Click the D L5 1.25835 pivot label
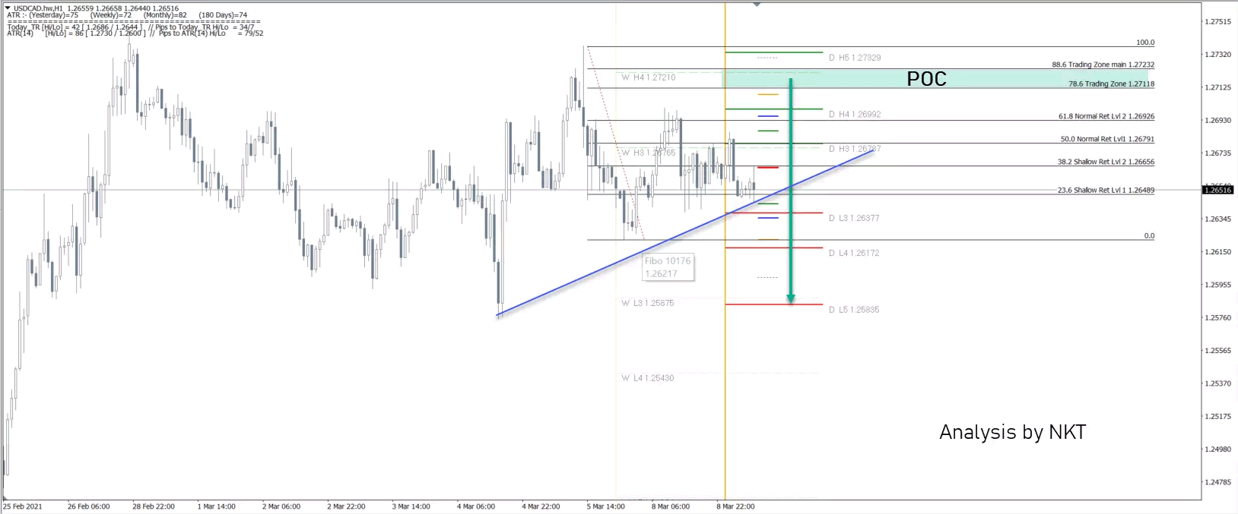 pyautogui.click(x=854, y=310)
